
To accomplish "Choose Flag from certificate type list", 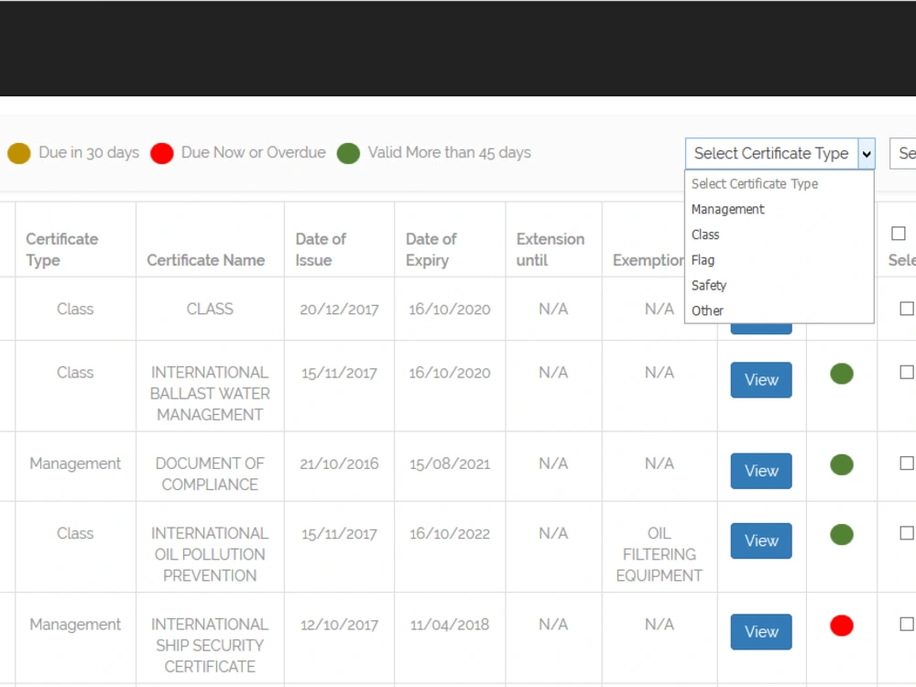I will pyautogui.click(x=703, y=260).
